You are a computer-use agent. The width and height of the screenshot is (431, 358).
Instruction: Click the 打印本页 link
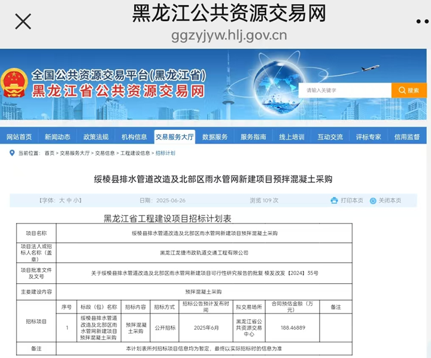(x=352, y=201)
